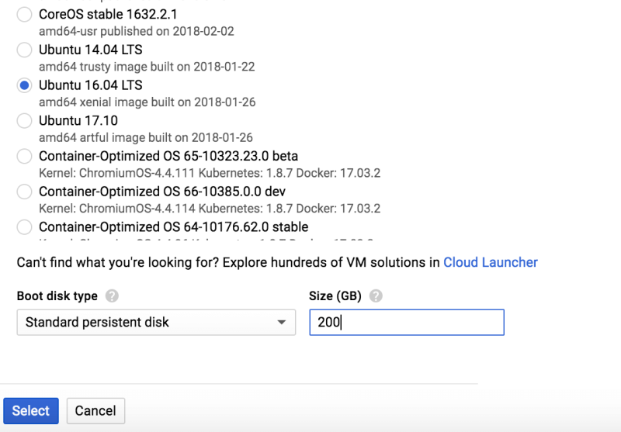This screenshot has height=432, width=621.
Task: Pick the Ubuntu 17.10 image option
Action: 24,121
